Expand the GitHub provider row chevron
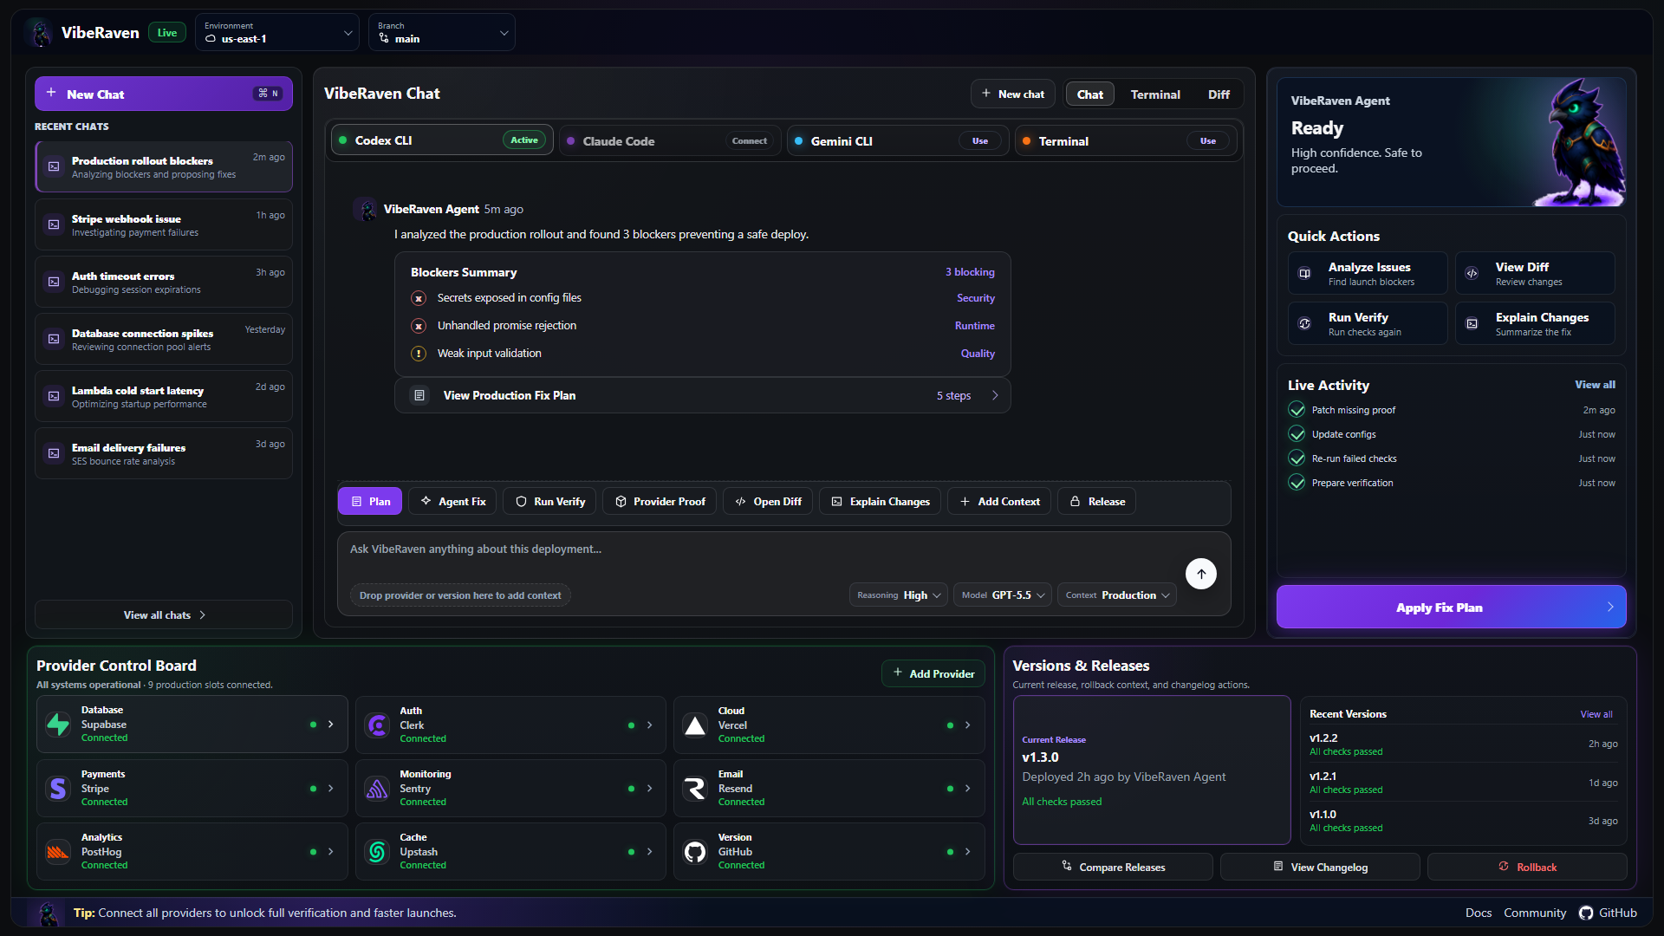Screen dimensions: 1664x936 [x=967, y=852]
